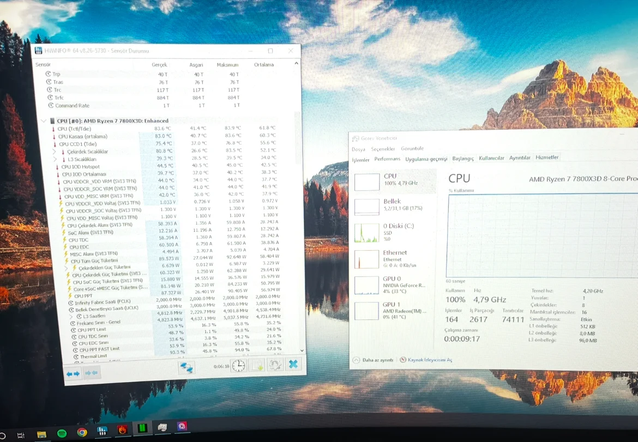Click 'Daha az ayrıntı' link
The width and height of the screenshot is (638, 442).
point(377,360)
